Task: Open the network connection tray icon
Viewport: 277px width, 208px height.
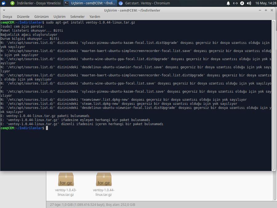Action: point(235,3)
